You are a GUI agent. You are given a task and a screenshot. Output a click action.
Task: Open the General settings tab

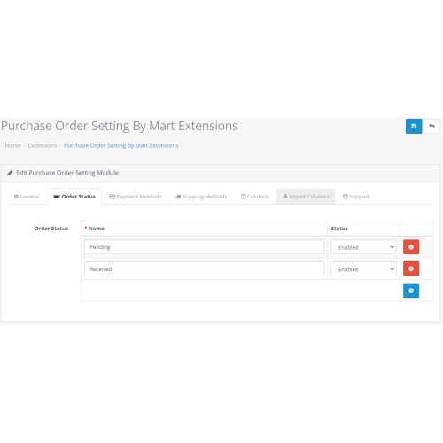point(27,197)
